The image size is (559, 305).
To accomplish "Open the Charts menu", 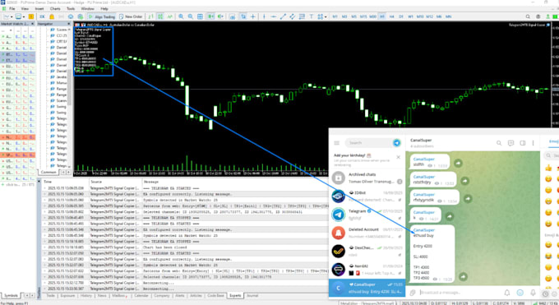I will click(x=55, y=8).
